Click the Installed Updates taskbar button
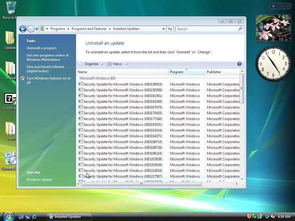The image size is (295, 221). (69, 217)
